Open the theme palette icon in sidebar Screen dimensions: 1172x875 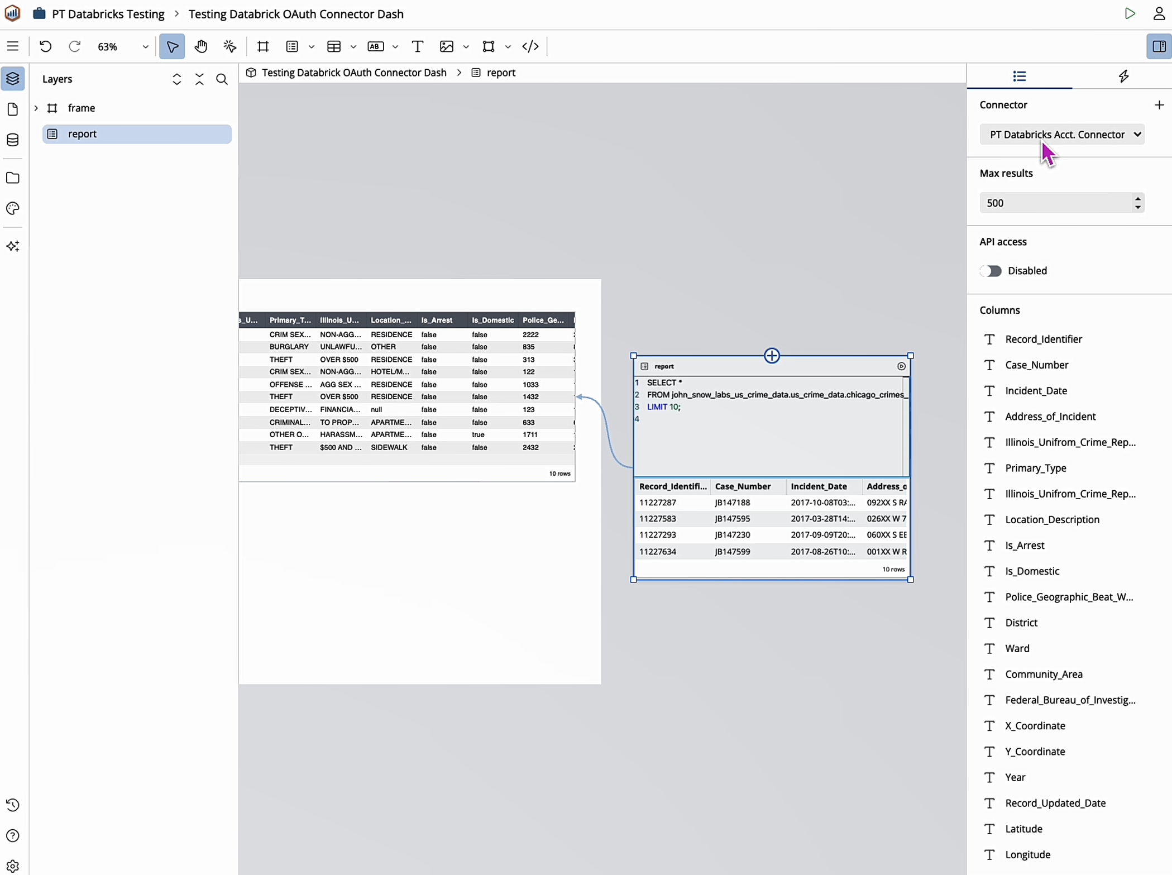click(x=13, y=208)
